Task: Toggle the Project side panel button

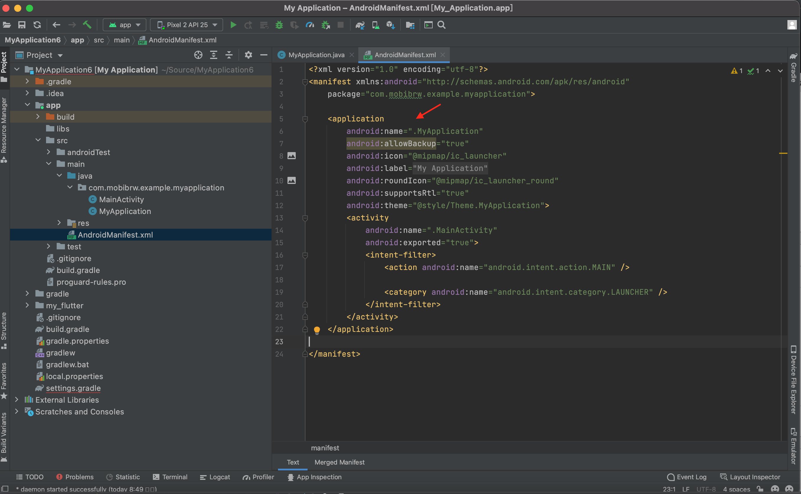Action: [4, 67]
